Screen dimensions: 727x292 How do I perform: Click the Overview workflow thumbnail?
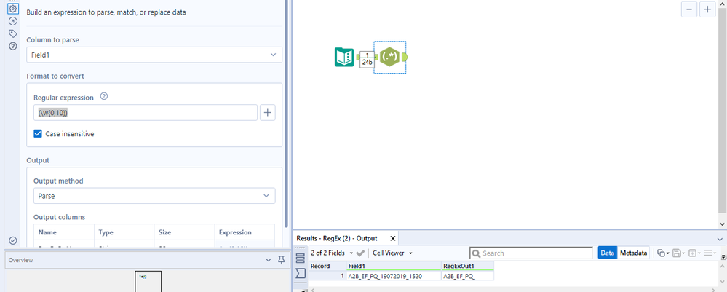148,281
